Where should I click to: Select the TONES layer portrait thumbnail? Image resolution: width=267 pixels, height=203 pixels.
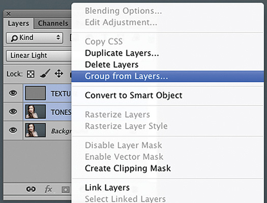[36, 112]
